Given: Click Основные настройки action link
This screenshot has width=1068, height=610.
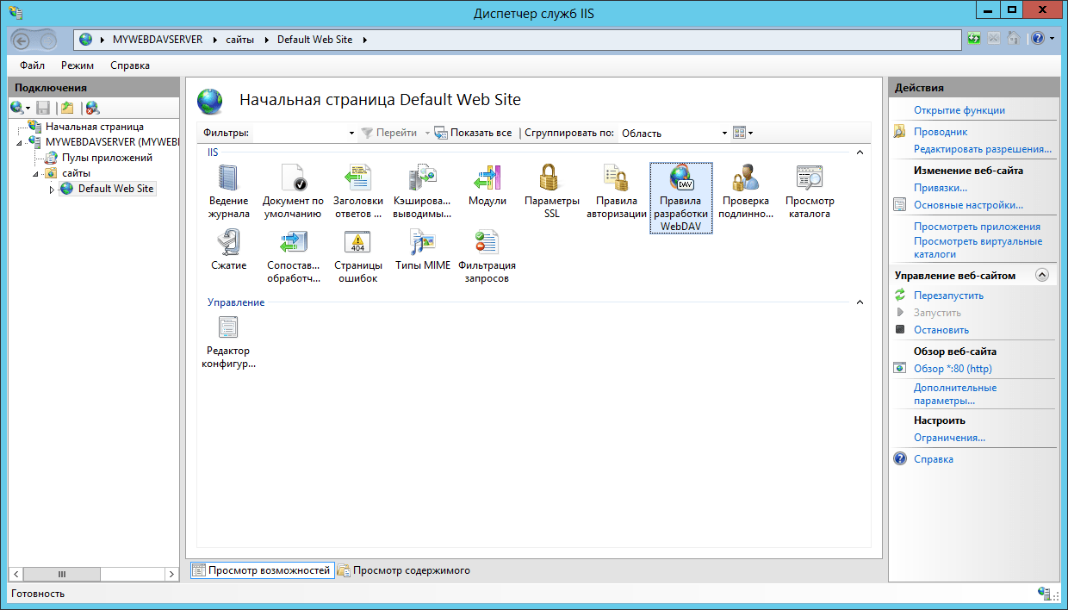Looking at the screenshot, I should coord(968,205).
